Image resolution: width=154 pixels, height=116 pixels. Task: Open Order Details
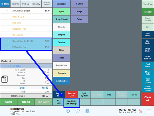[148, 19]
